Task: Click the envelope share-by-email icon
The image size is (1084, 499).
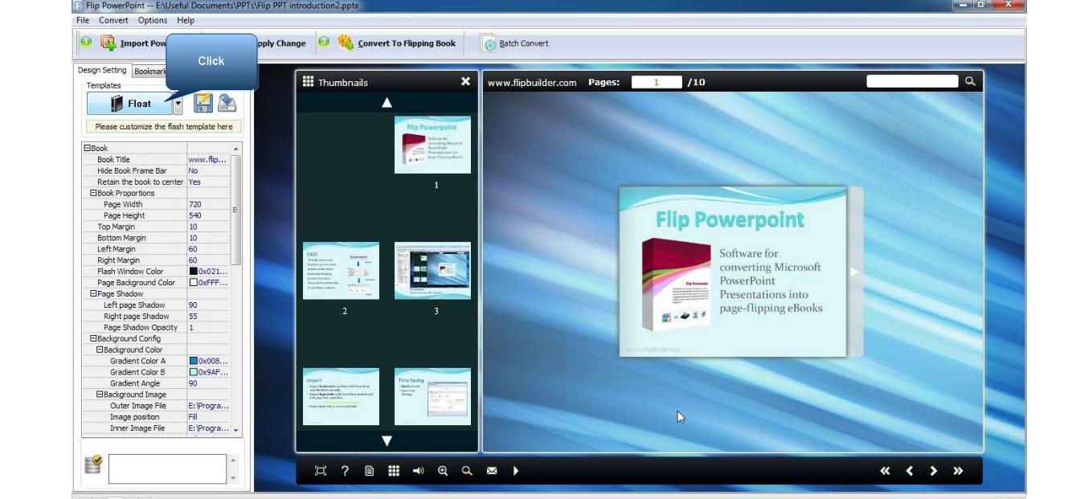Action: coord(491,471)
